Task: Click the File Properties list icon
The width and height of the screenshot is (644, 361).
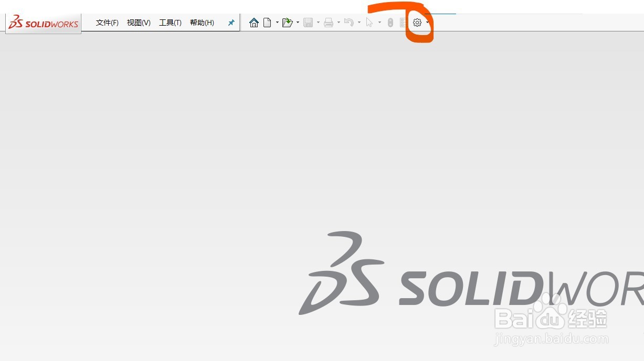Action: pos(403,23)
